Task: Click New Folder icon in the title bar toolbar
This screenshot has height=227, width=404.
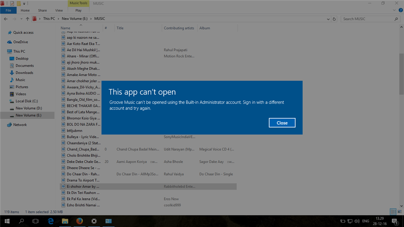Action: click(19, 4)
